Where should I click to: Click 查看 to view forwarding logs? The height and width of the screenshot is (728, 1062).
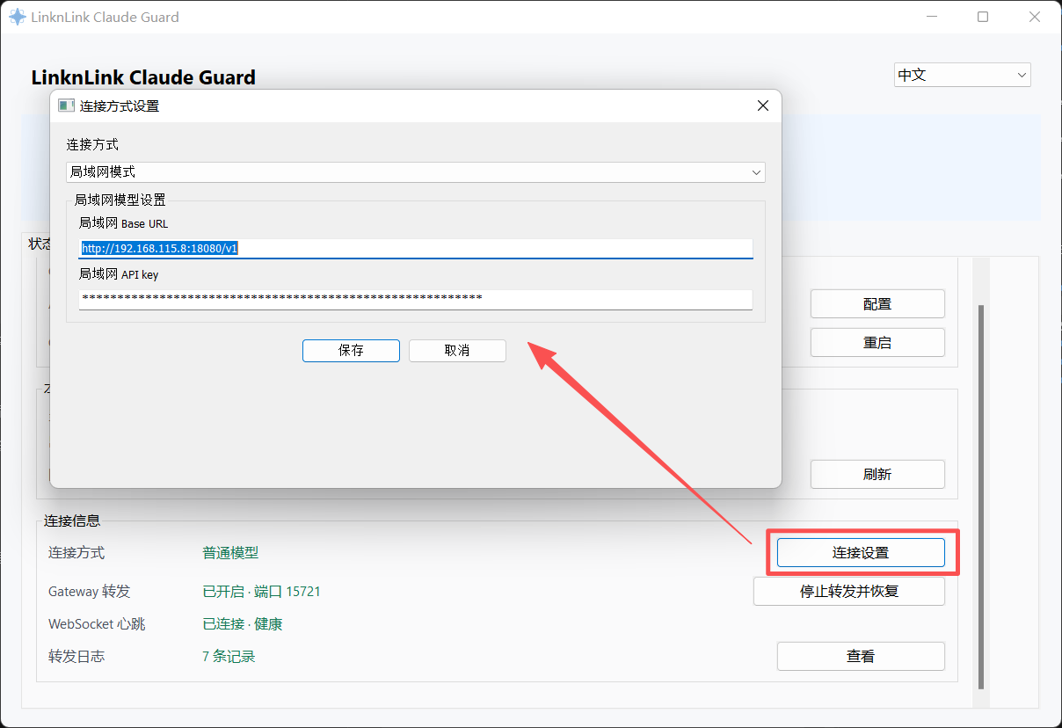(861, 656)
